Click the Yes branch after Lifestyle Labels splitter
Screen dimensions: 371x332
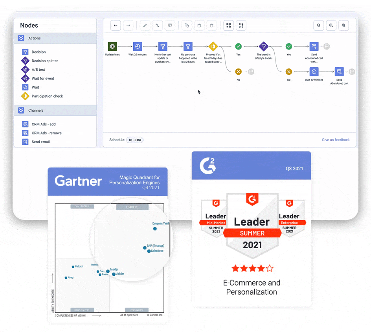(288, 46)
